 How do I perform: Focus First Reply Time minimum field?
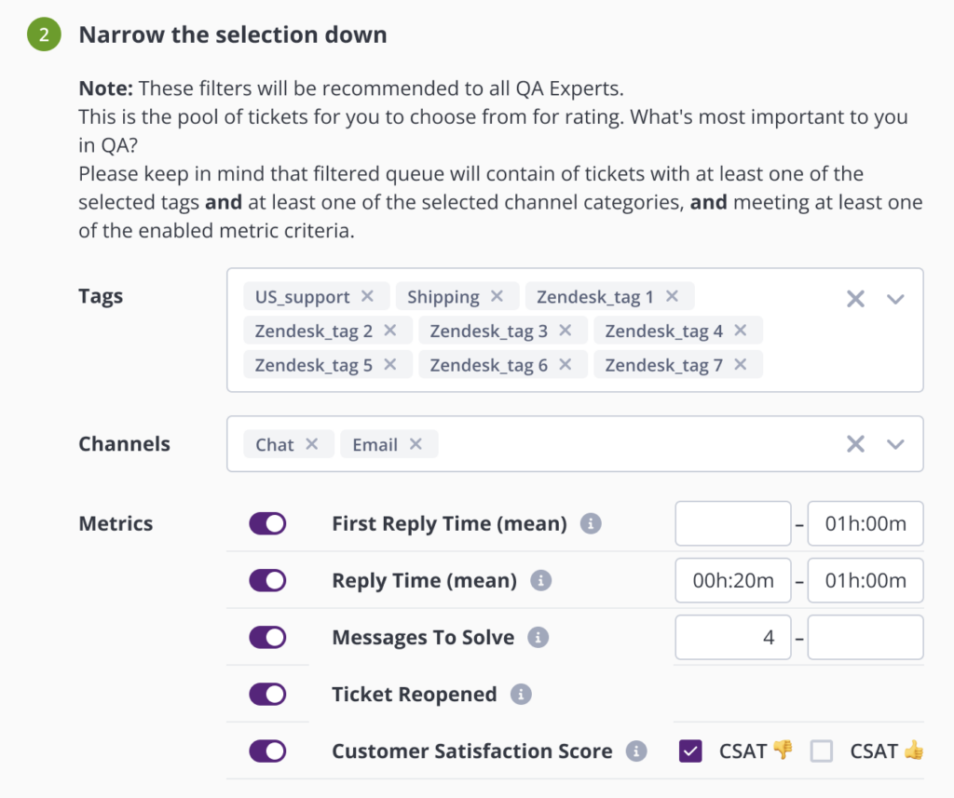tap(732, 523)
